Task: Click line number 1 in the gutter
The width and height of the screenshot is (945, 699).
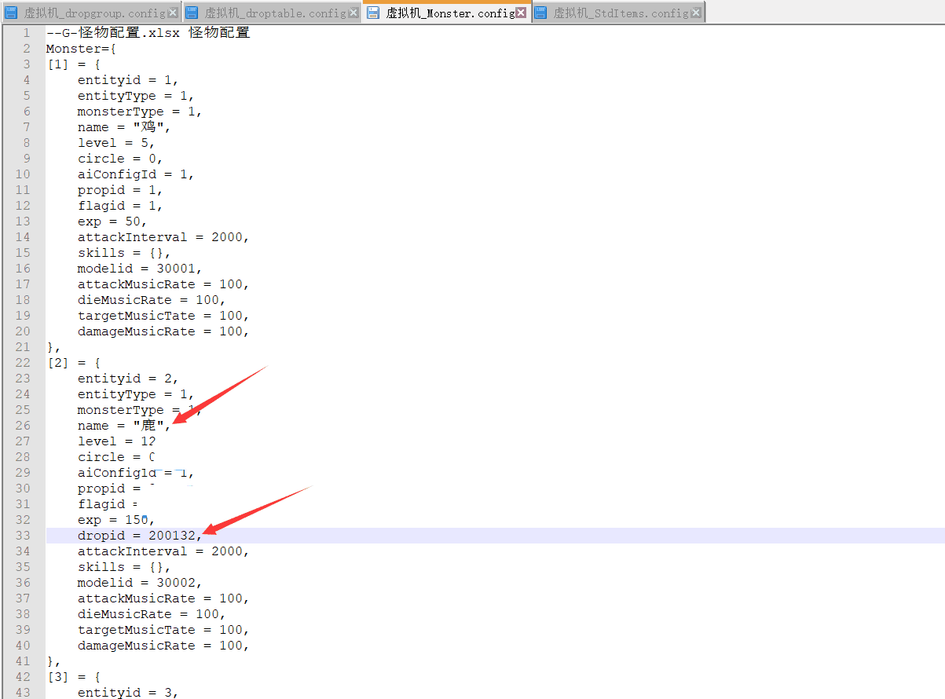Action: click(26, 33)
